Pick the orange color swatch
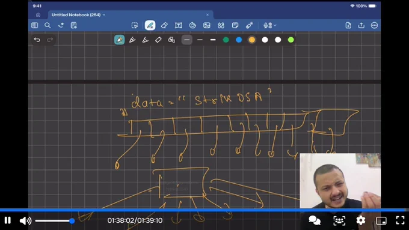This screenshot has height=230, width=409. (x=252, y=40)
